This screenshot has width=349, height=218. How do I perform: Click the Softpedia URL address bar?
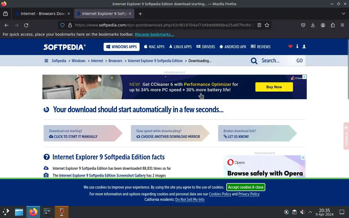pos(165,25)
